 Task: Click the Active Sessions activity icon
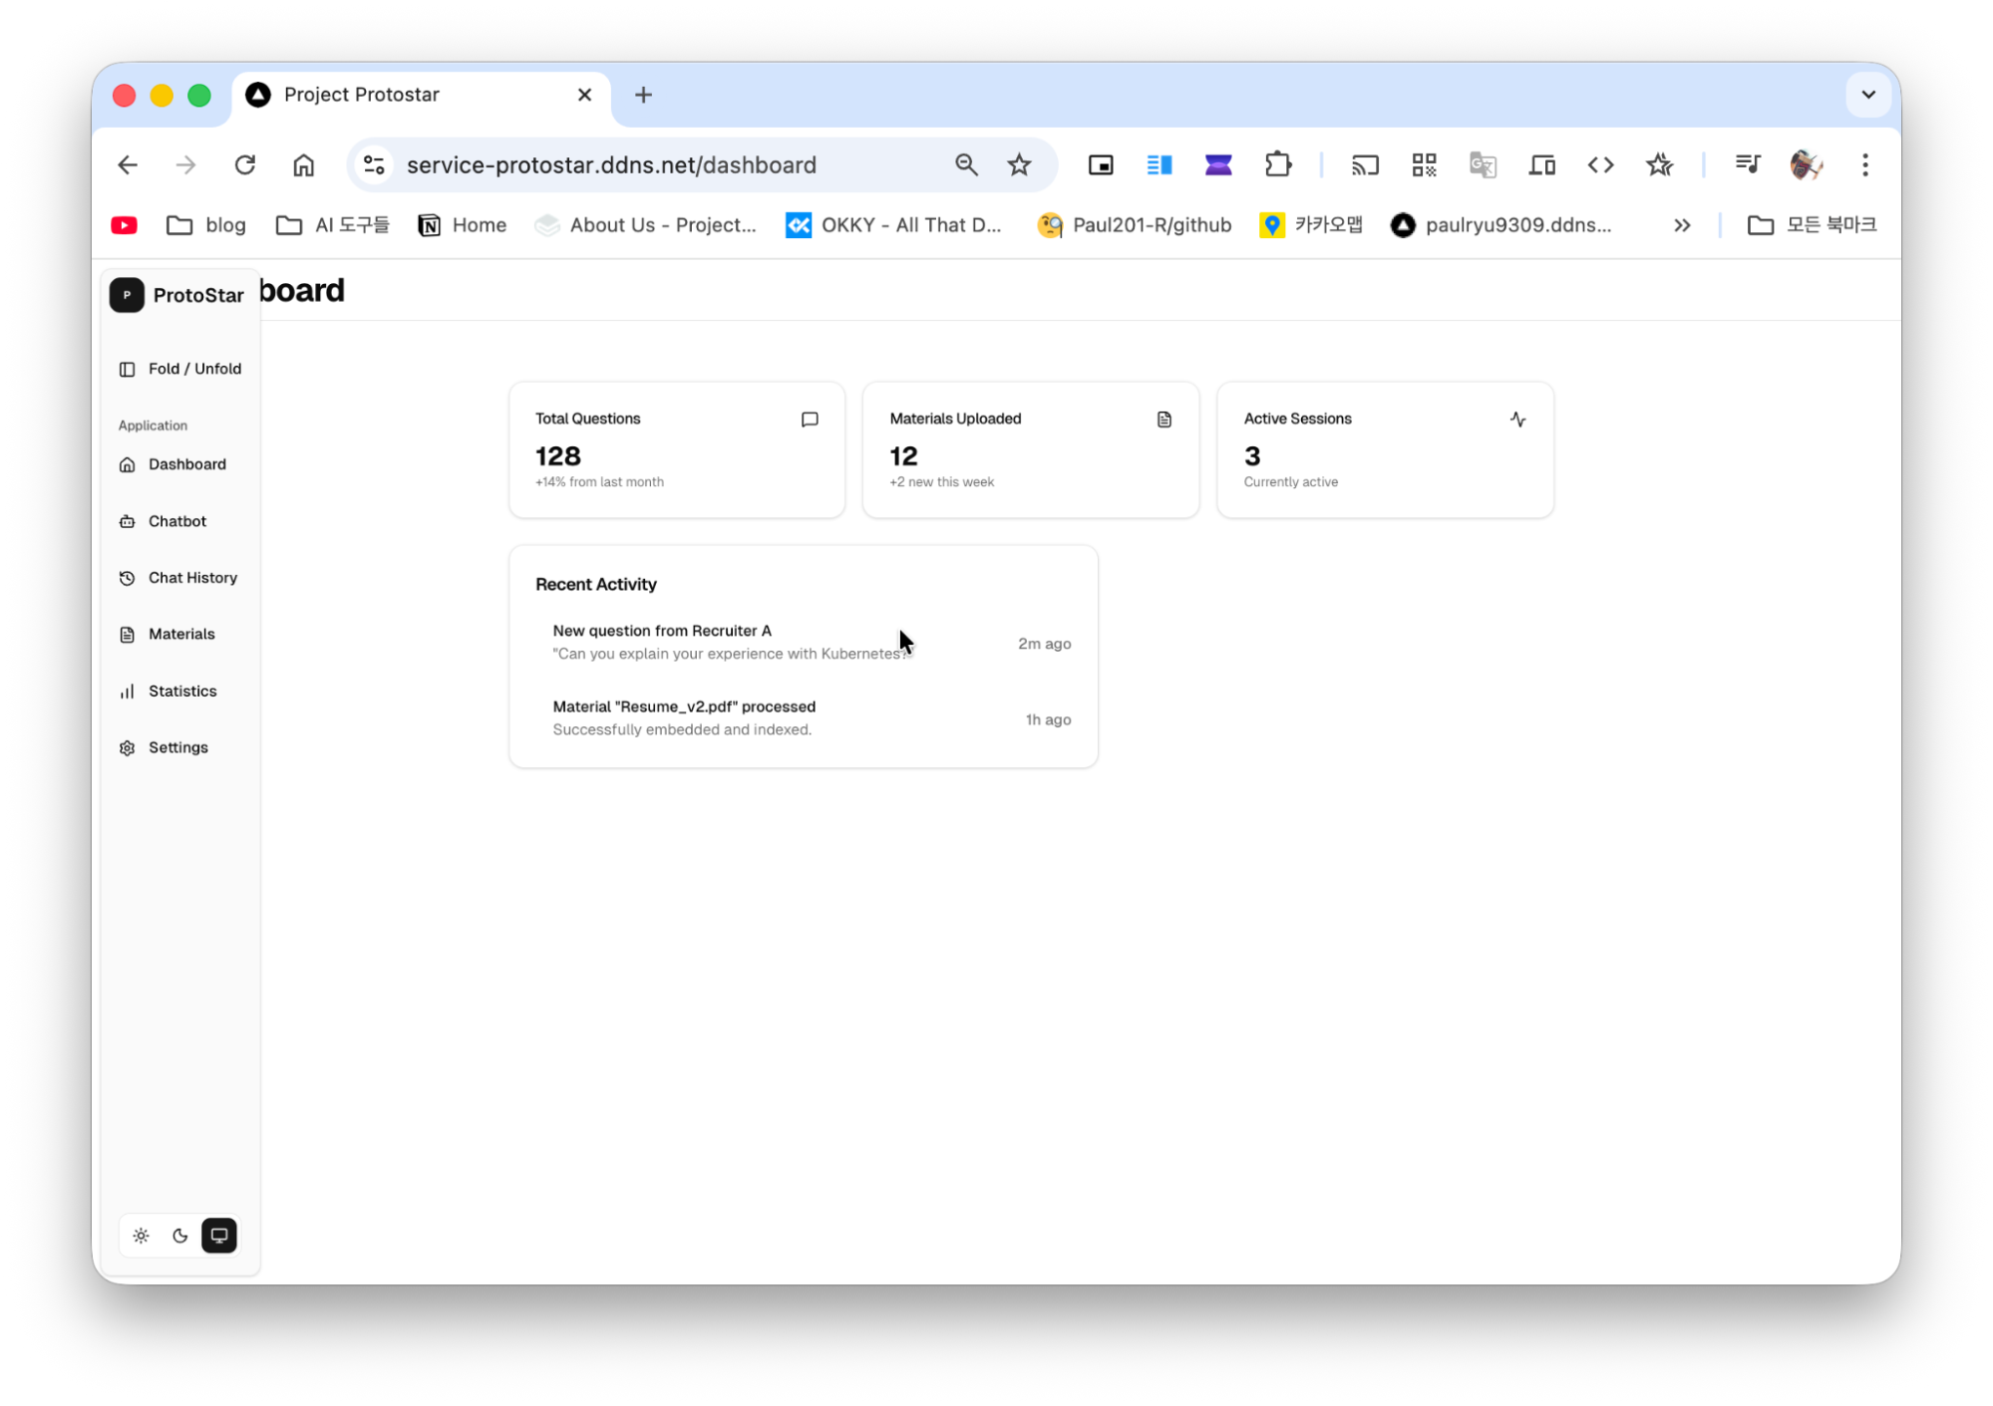(1516, 420)
